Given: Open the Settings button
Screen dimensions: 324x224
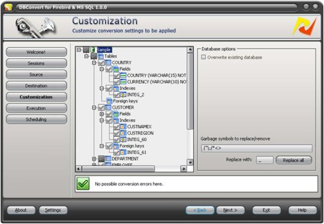Looking at the screenshot, I should click(53, 210).
